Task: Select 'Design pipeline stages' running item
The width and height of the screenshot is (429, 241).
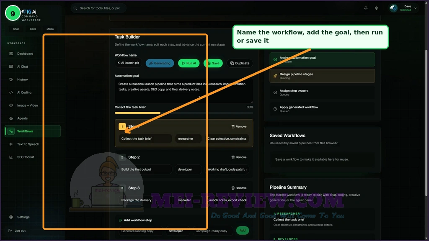Action: pos(322,76)
